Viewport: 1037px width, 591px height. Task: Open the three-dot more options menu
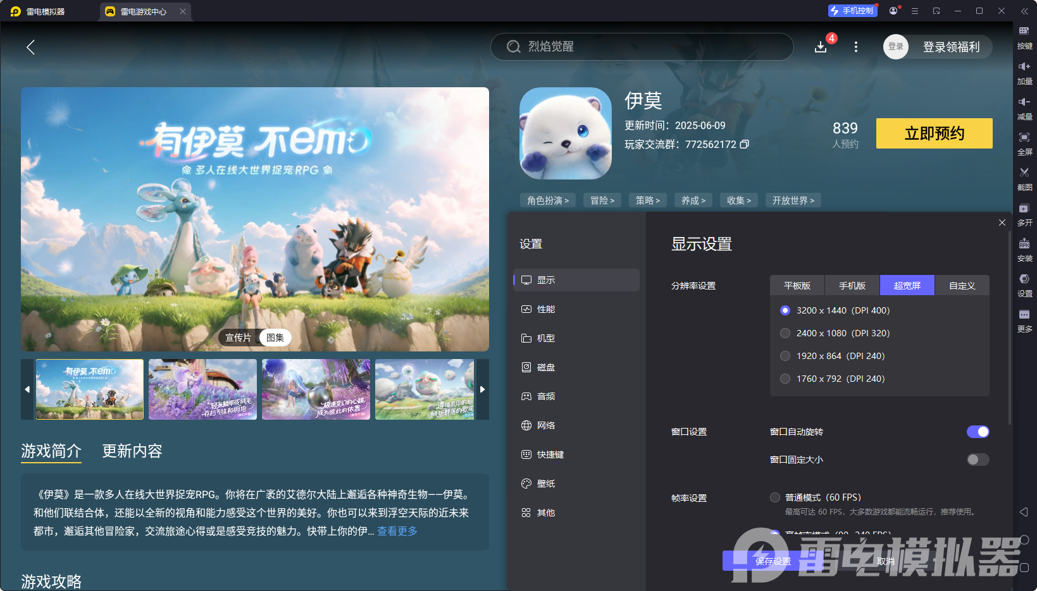(x=856, y=47)
